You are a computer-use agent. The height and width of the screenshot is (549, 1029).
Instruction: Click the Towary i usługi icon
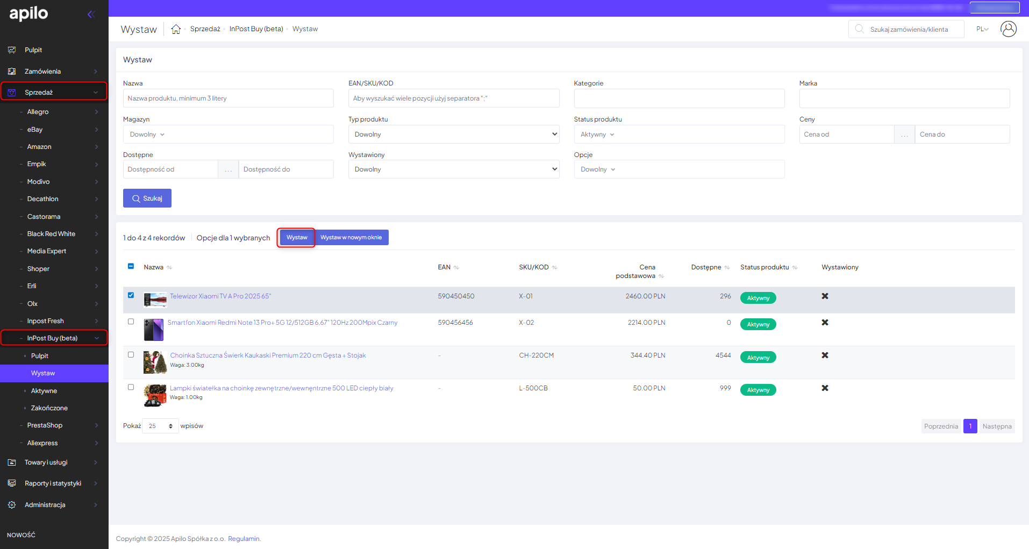[x=12, y=462]
